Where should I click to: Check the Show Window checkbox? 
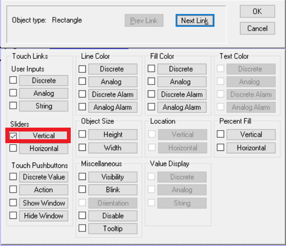(13, 202)
